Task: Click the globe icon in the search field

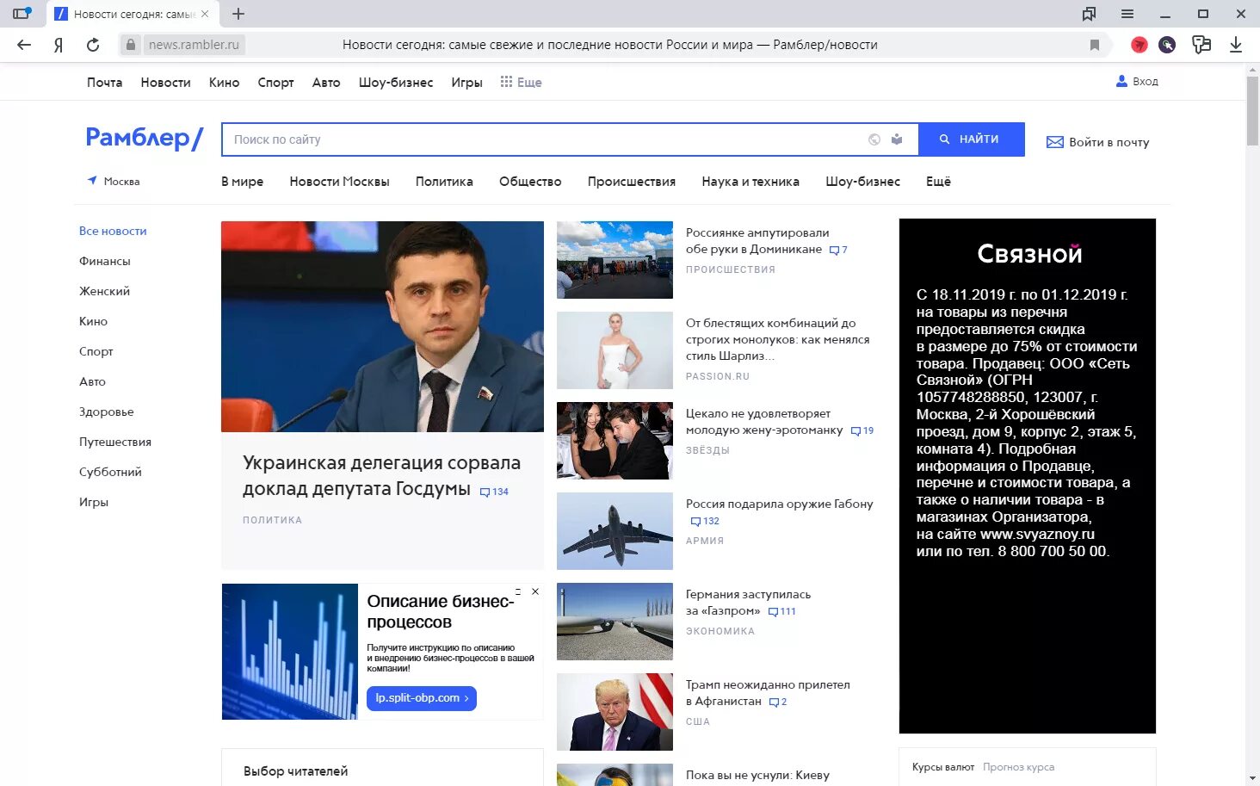Action: click(874, 139)
